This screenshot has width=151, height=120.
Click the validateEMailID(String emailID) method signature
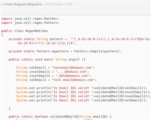tap(60, 116)
